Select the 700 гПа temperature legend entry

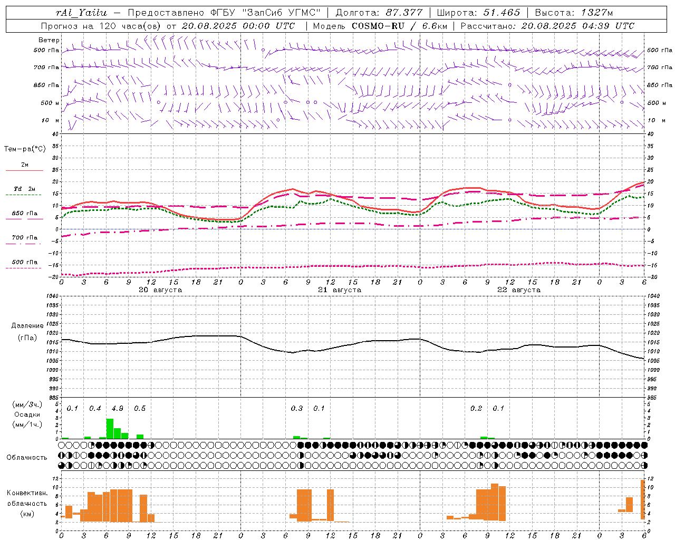25,237
